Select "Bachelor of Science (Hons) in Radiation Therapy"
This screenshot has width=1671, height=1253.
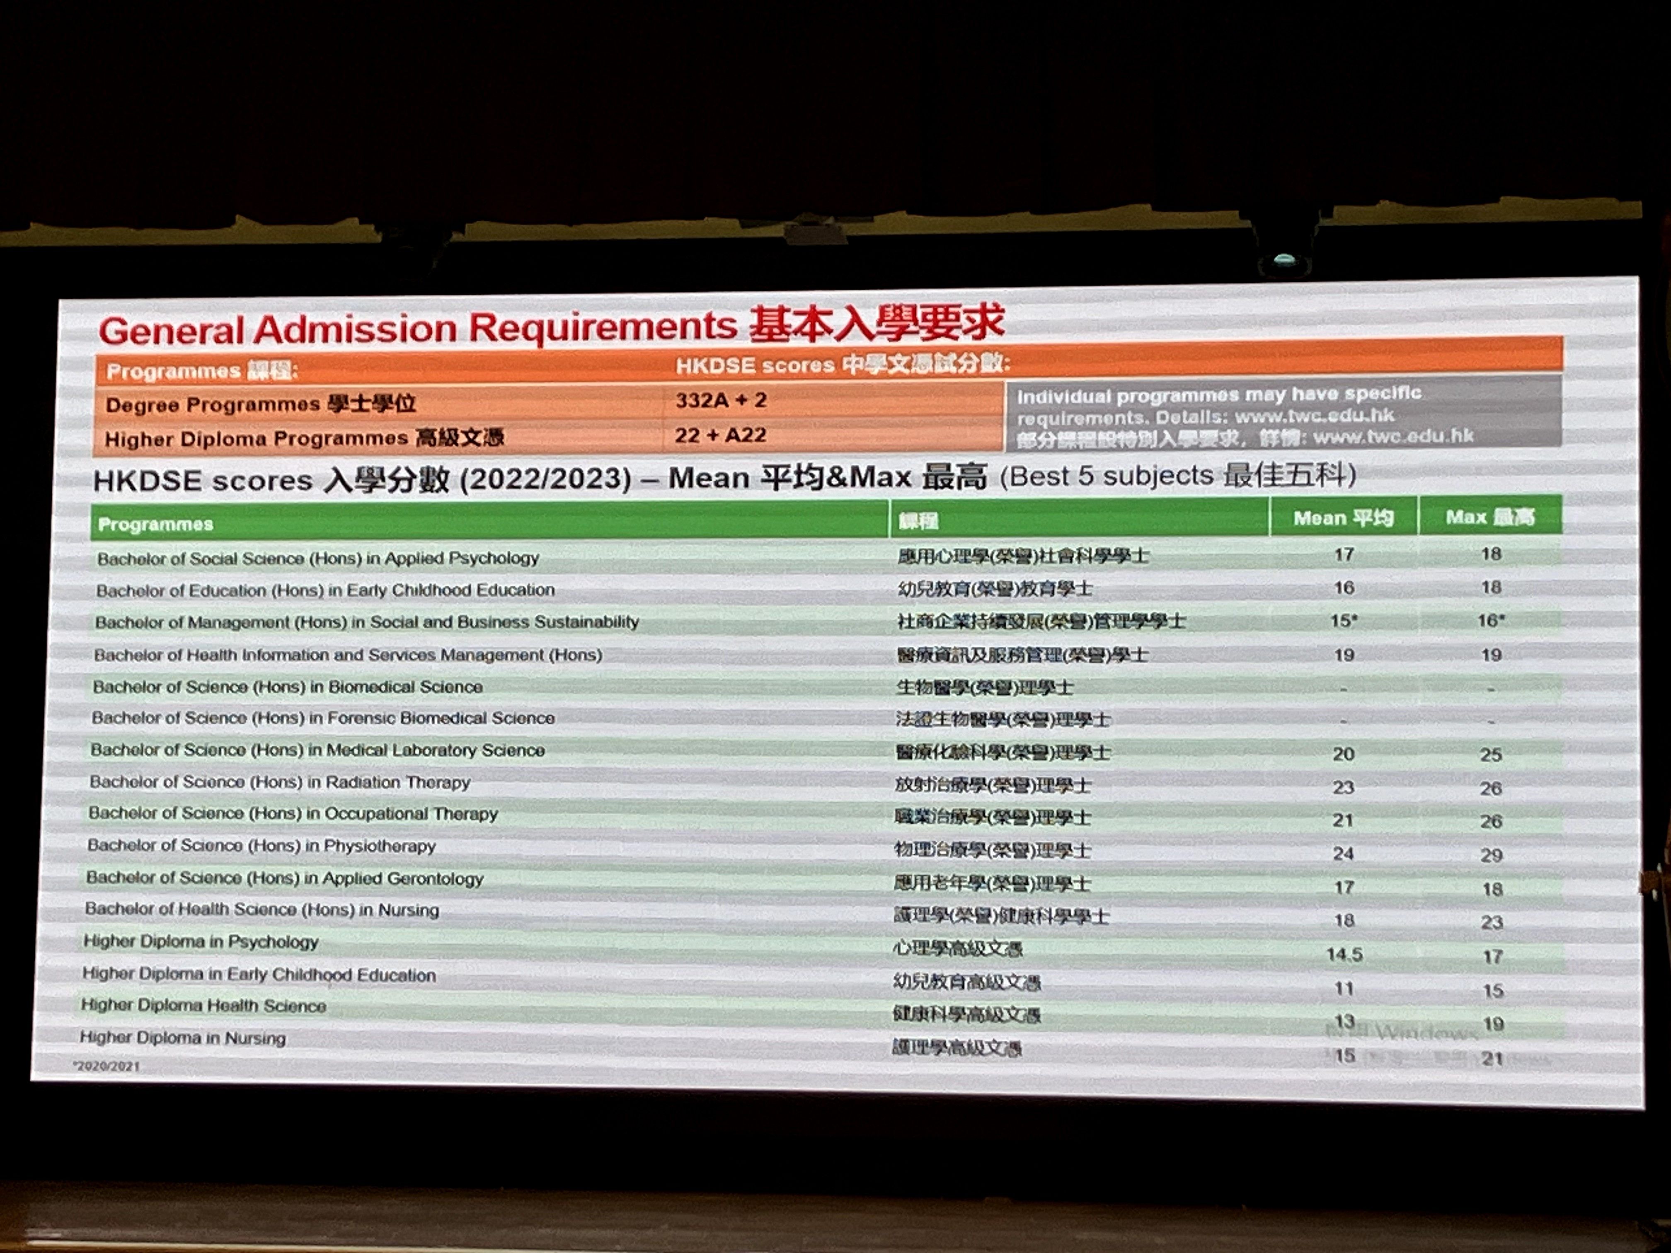[279, 782]
